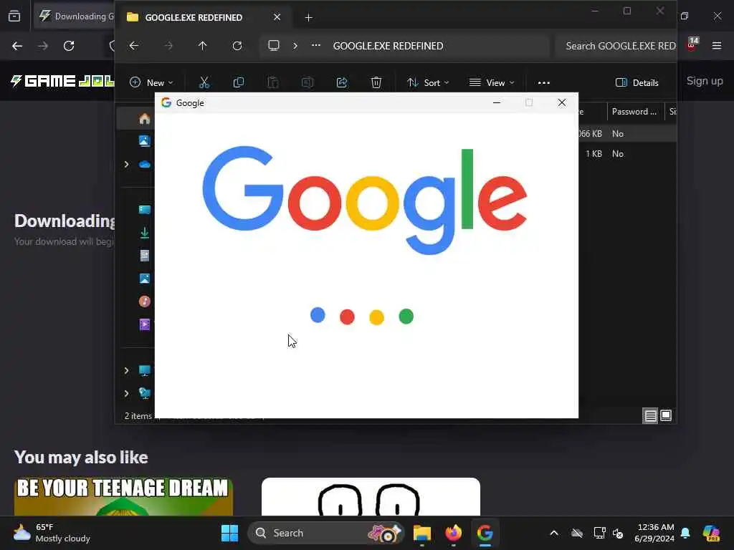
Task: Open the weather widget showing 65°F
Action: click(x=52, y=533)
